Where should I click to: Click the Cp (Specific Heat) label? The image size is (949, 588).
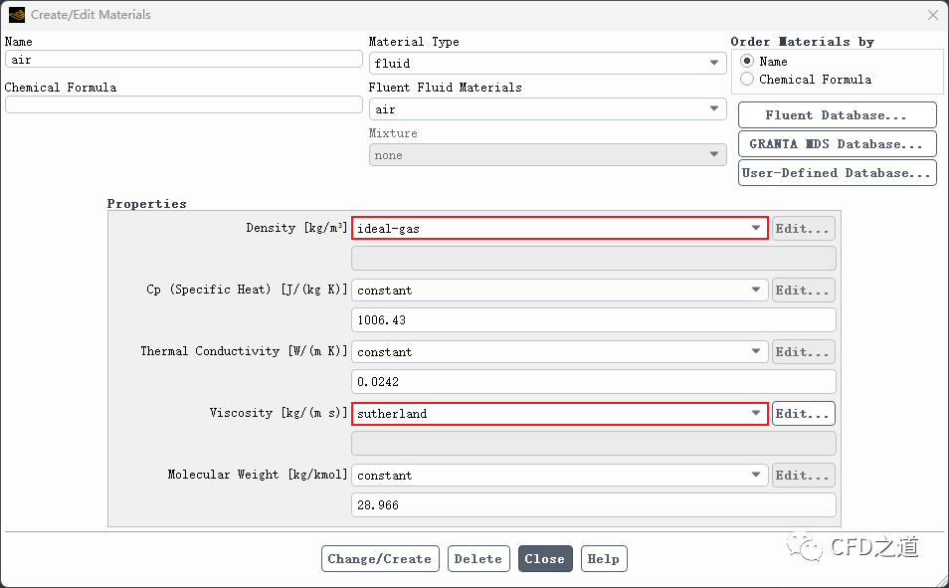[x=247, y=290]
